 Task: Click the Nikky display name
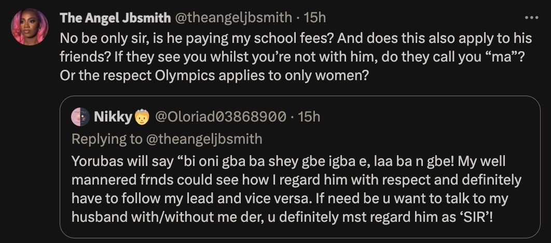coord(113,117)
